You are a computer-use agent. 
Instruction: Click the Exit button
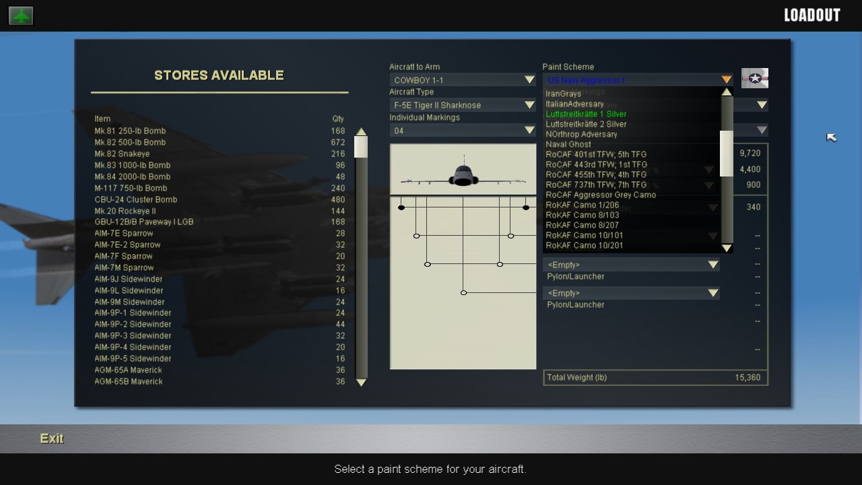pyautogui.click(x=52, y=439)
